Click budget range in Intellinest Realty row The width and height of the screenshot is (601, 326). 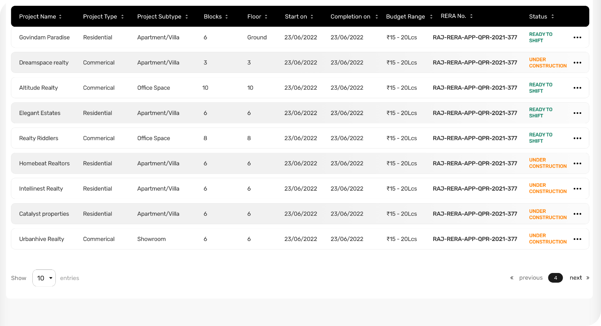click(402, 189)
